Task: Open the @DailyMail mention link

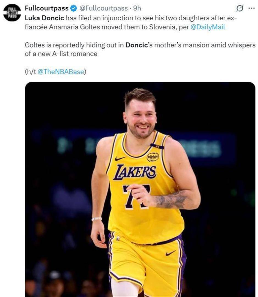Action: click(207, 28)
